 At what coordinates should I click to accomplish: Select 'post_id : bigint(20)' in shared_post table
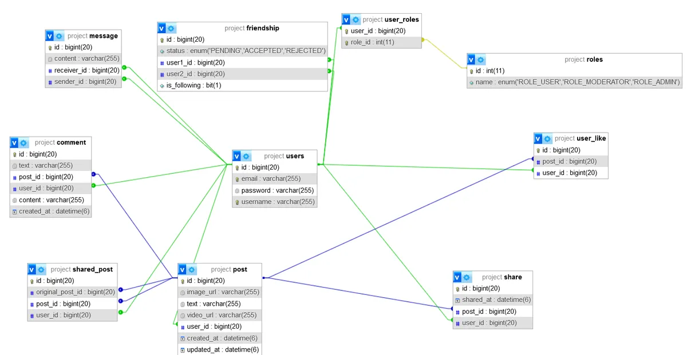click(x=73, y=304)
